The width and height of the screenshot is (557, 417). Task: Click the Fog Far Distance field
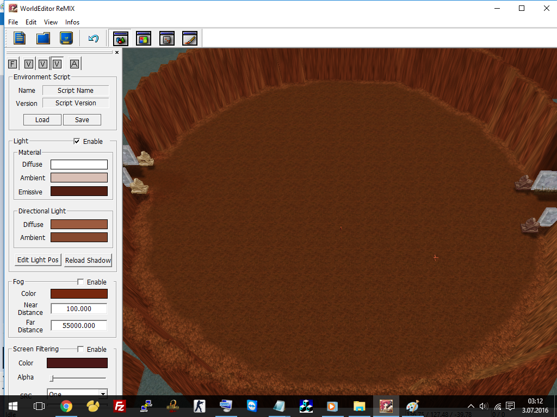(x=79, y=326)
